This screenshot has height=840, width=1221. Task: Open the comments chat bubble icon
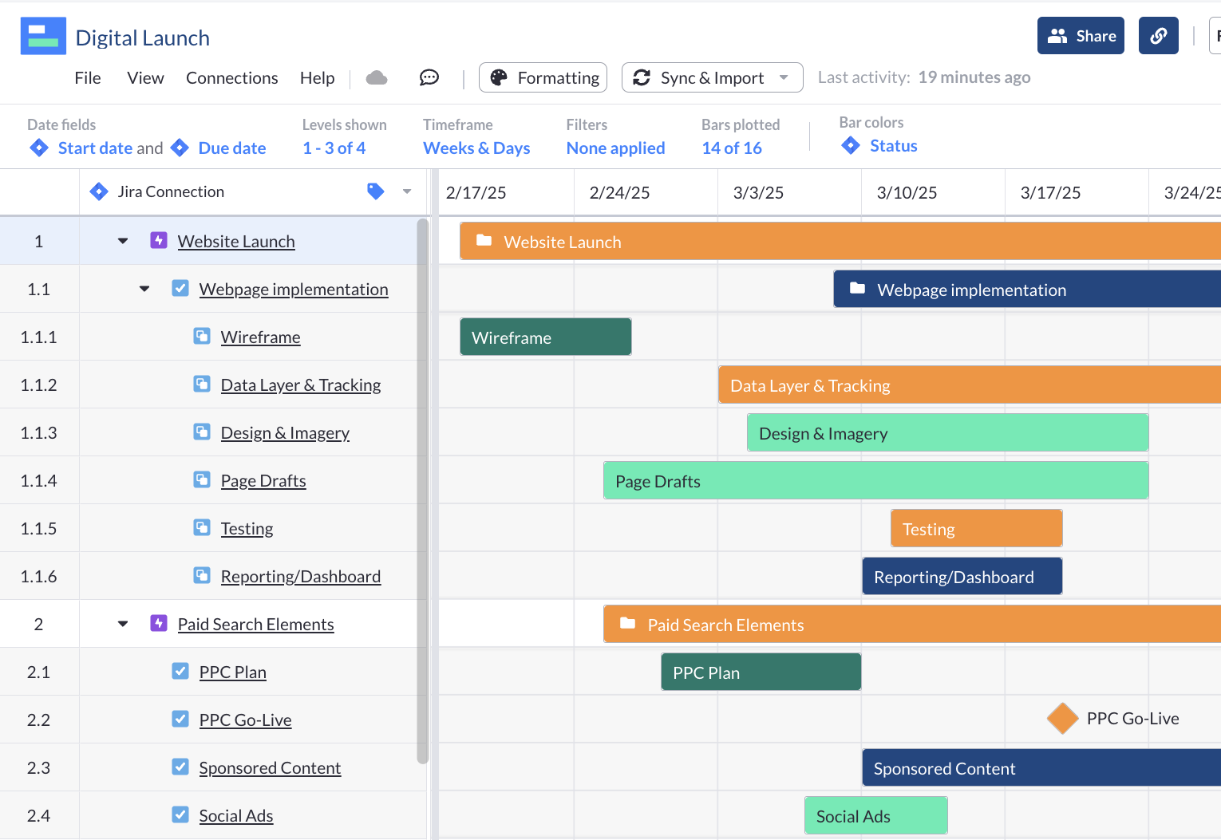pyautogui.click(x=429, y=77)
